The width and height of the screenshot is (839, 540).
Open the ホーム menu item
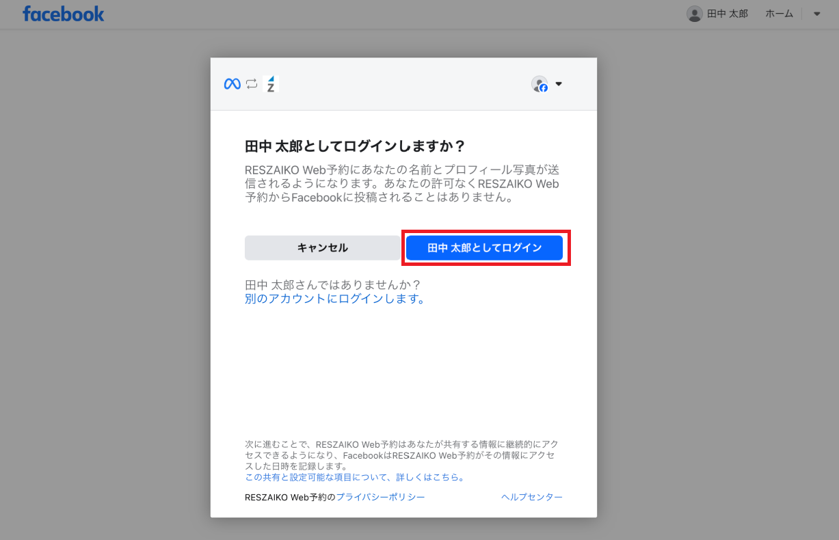pyautogui.click(x=779, y=14)
